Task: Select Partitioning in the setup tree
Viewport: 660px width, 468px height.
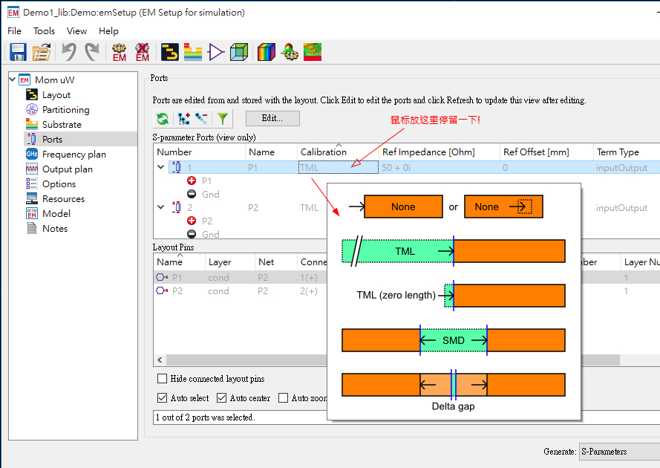Action: [x=65, y=109]
